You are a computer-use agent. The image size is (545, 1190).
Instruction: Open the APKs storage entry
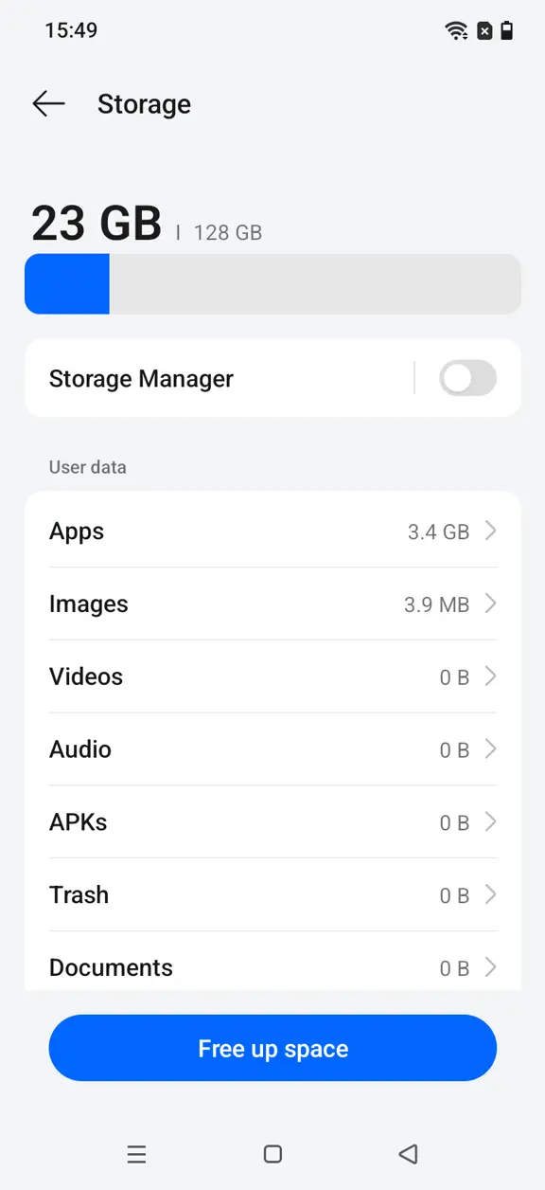tap(272, 822)
